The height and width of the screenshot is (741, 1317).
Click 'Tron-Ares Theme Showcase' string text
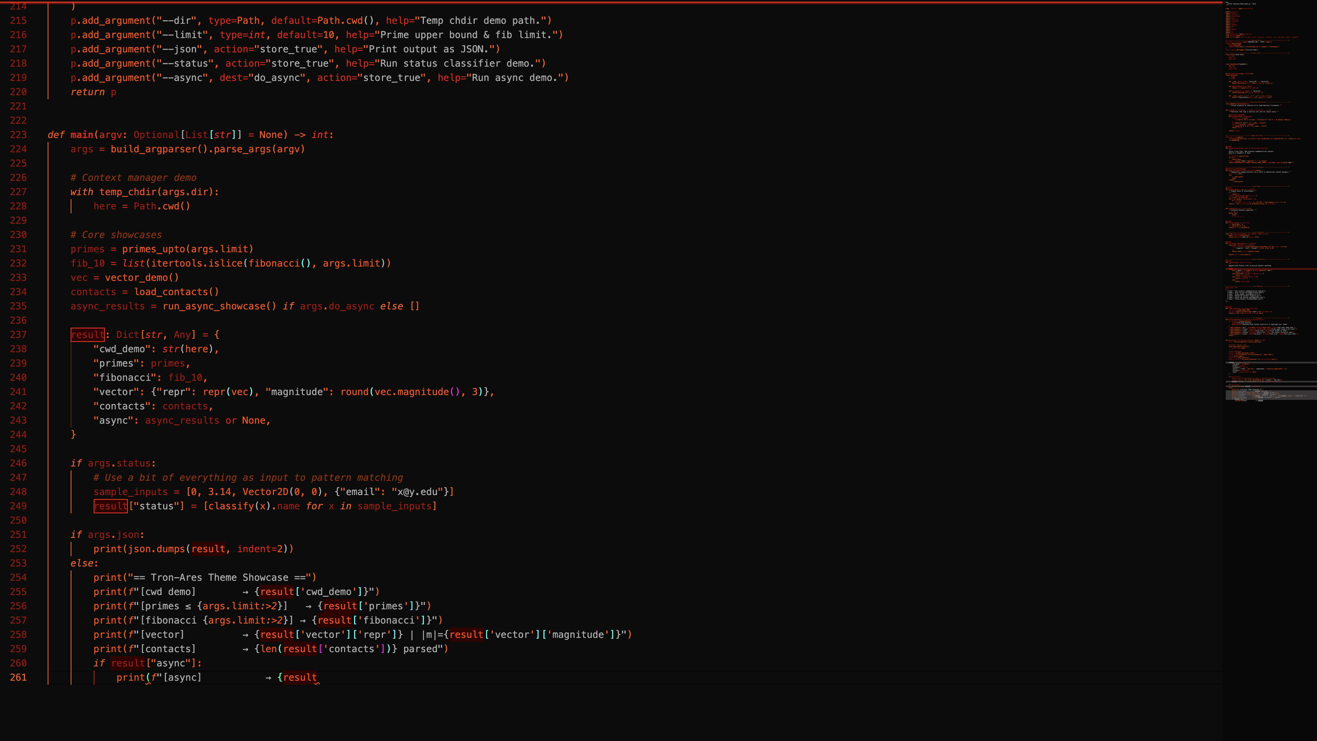pos(219,578)
